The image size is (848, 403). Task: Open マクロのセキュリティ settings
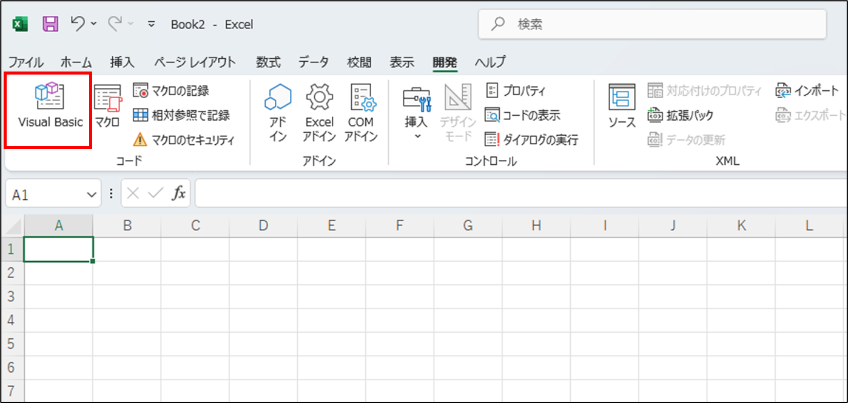point(183,140)
